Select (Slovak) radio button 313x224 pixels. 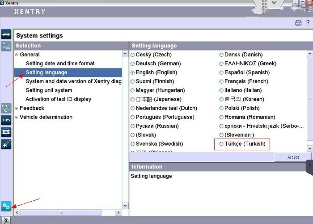[x=132, y=135]
